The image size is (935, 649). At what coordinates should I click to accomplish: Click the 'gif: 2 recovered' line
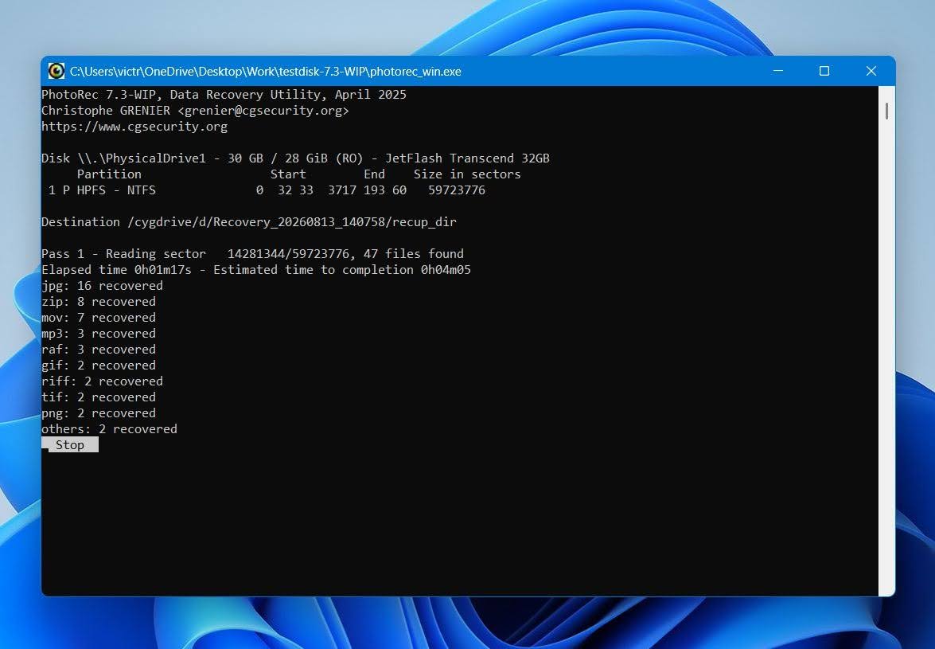point(99,365)
